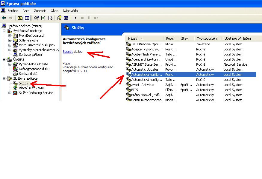Expand Výstrahy a protokolování výkonu node

[10, 50]
